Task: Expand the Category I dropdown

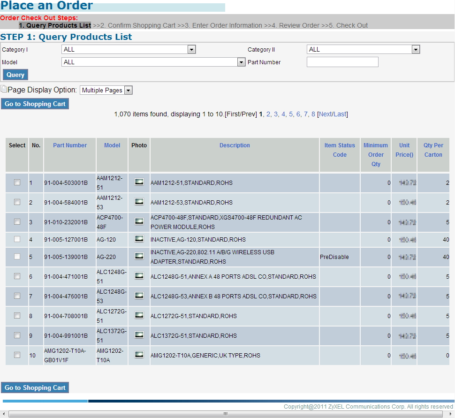Action: click(191, 49)
